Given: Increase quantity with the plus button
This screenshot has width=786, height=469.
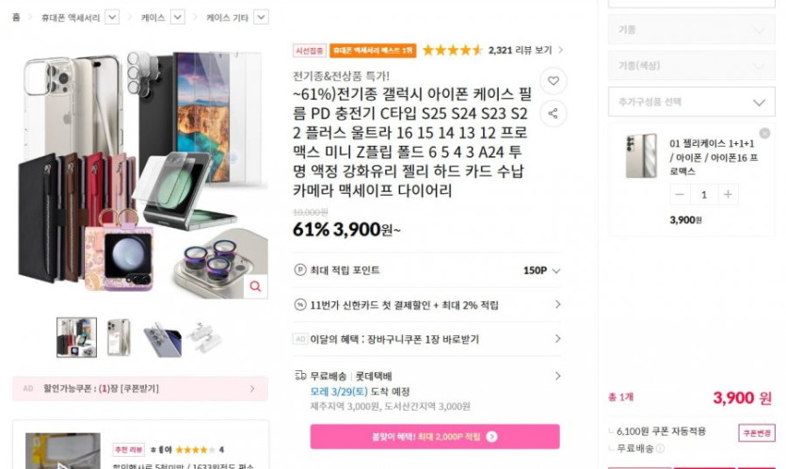Looking at the screenshot, I should point(727,195).
